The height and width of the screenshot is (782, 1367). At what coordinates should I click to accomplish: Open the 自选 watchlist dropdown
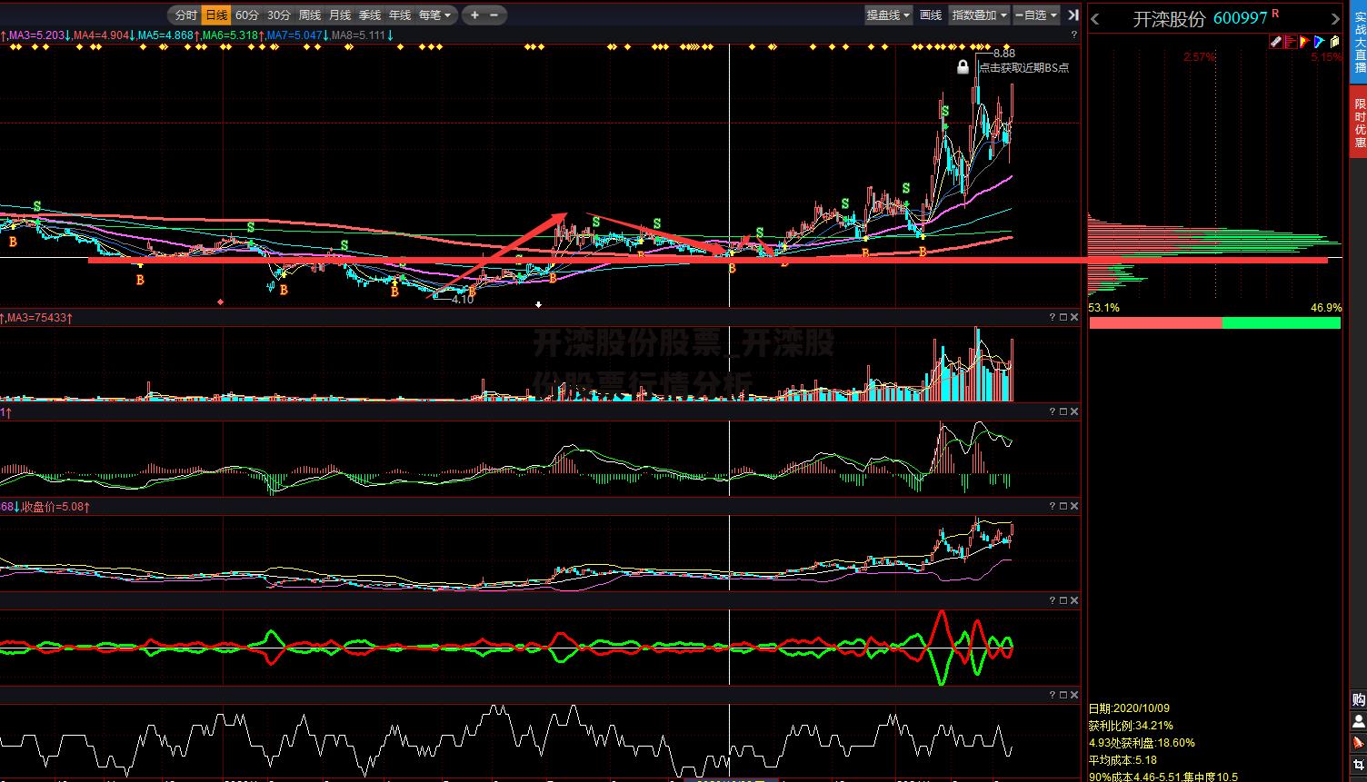tap(1036, 15)
